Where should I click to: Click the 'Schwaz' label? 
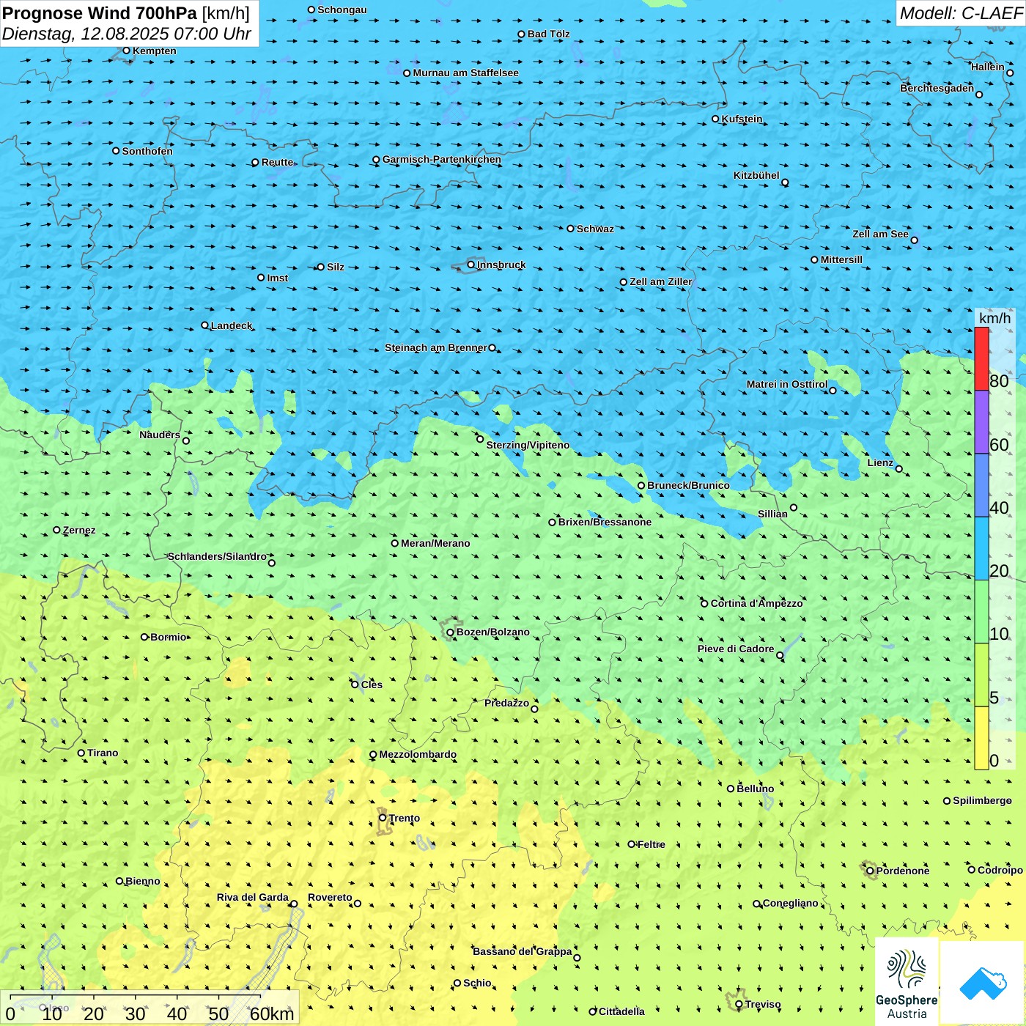595,229
